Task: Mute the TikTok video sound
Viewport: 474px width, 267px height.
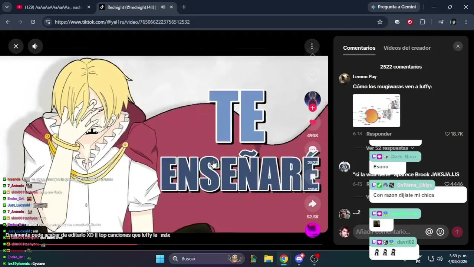Action: [35, 46]
